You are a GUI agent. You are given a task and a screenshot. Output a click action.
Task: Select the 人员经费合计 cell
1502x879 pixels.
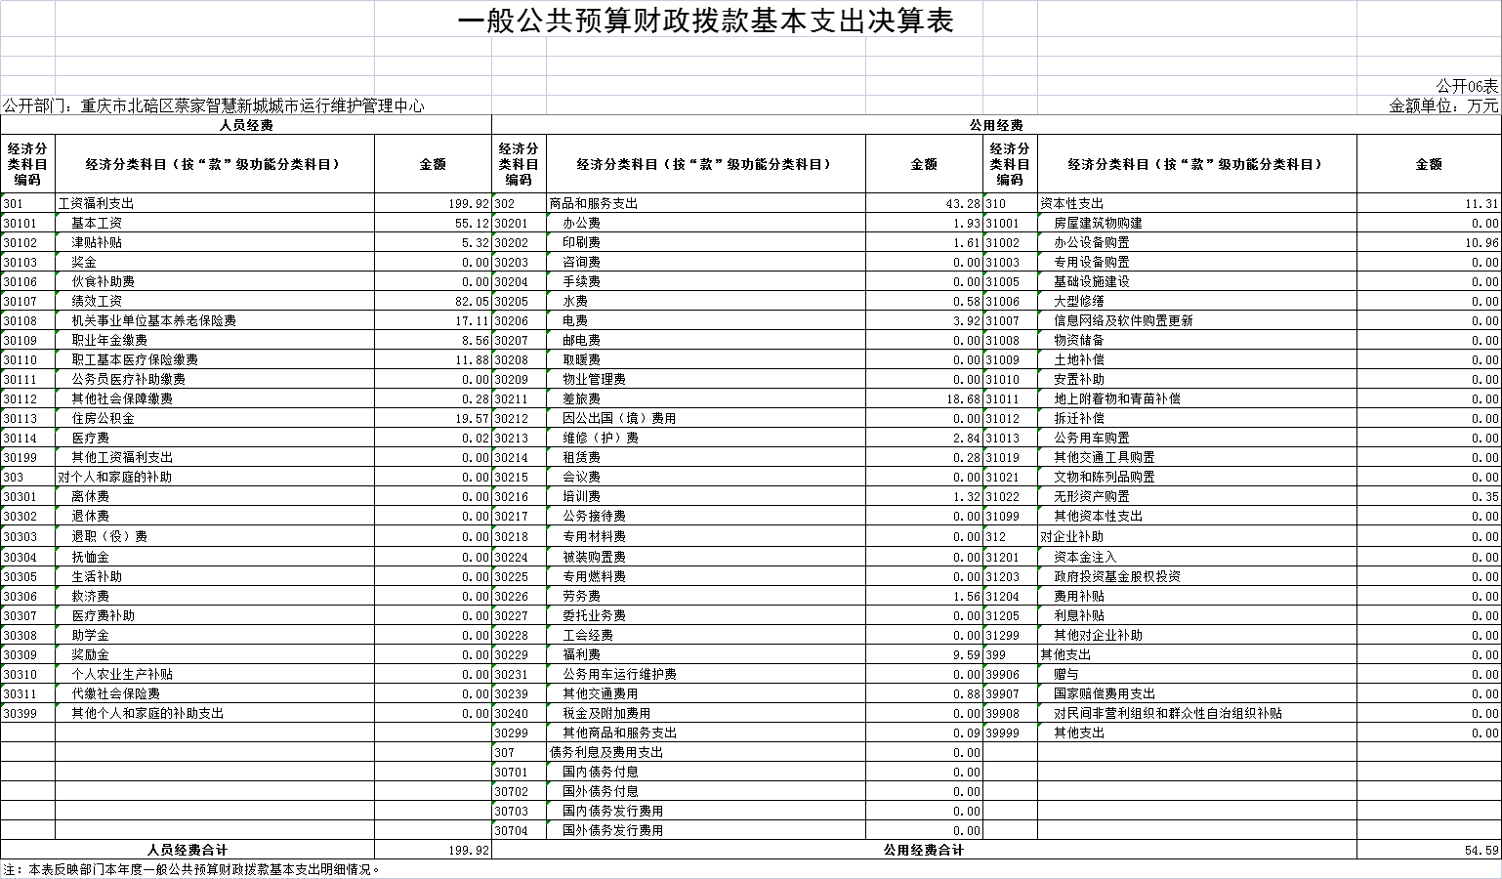188,850
